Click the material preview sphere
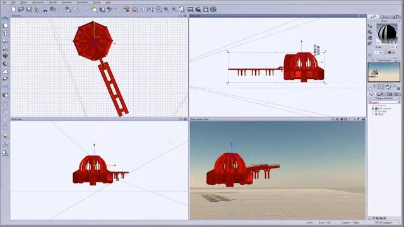 pyautogui.click(x=387, y=33)
